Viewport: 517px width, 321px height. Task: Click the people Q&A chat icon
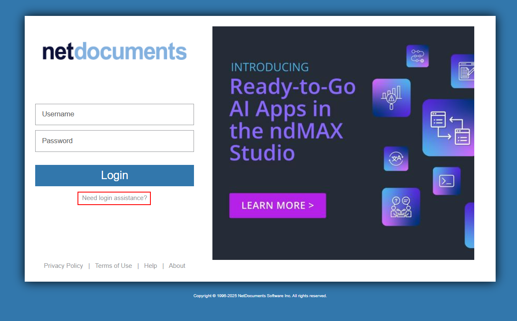[401, 207]
